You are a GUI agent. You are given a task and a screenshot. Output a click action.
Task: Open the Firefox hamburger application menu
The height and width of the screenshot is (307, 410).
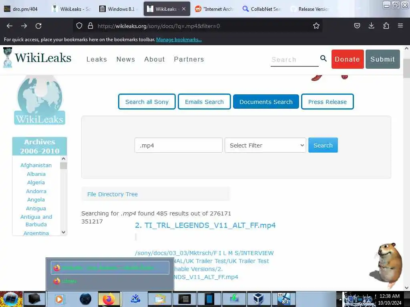(400, 26)
